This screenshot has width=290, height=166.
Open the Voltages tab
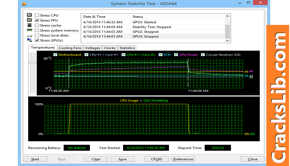[x=92, y=48]
